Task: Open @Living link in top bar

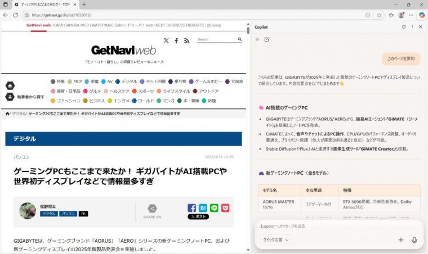Action: click(213, 25)
